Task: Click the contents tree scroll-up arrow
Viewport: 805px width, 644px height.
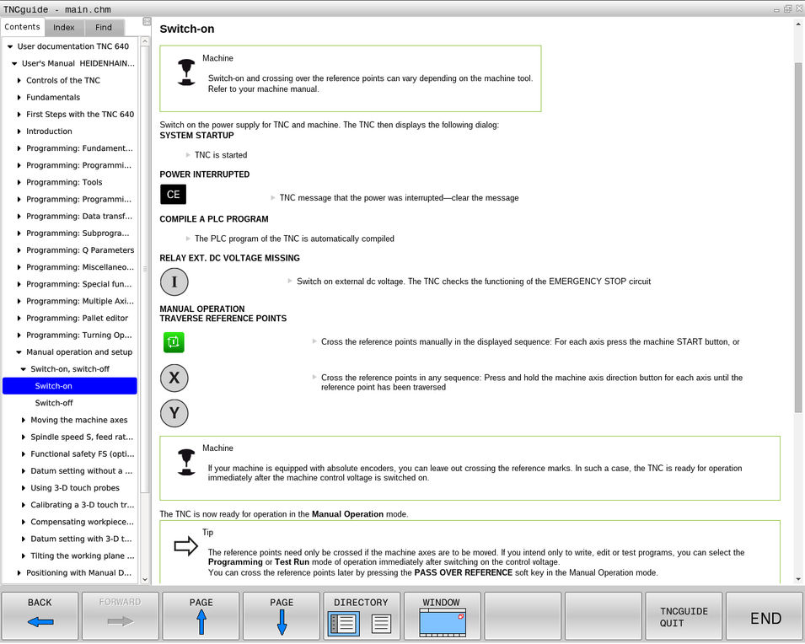Action: pos(145,41)
